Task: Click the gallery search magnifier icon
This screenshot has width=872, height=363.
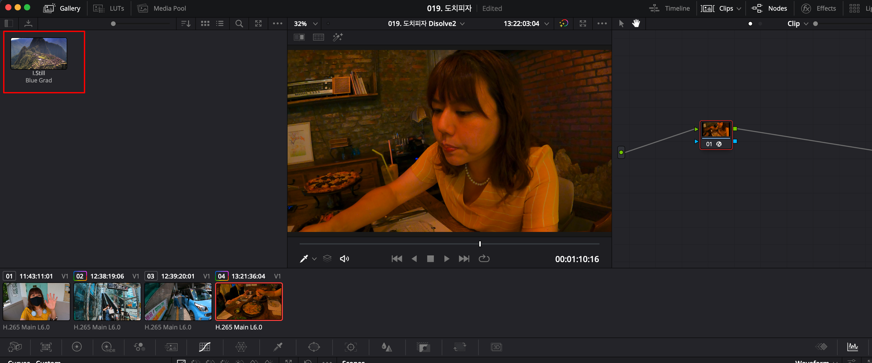Action: (239, 24)
